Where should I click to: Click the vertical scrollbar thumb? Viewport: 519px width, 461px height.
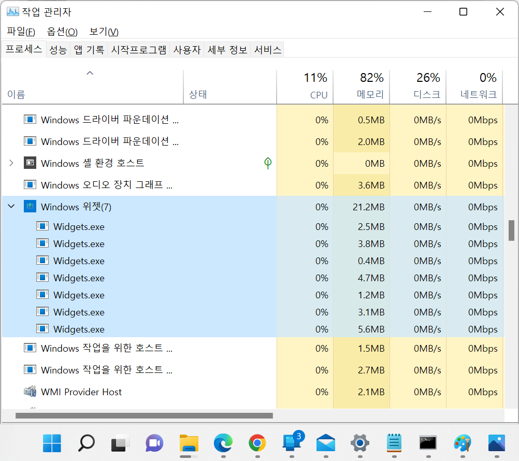pos(511,230)
